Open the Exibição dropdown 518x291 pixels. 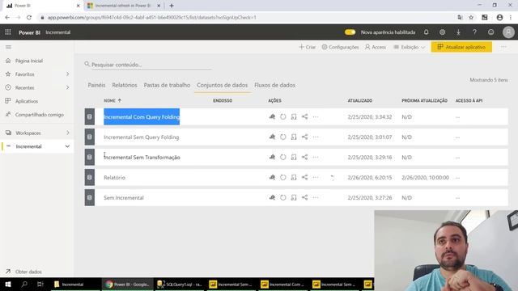(x=409, y=47)
